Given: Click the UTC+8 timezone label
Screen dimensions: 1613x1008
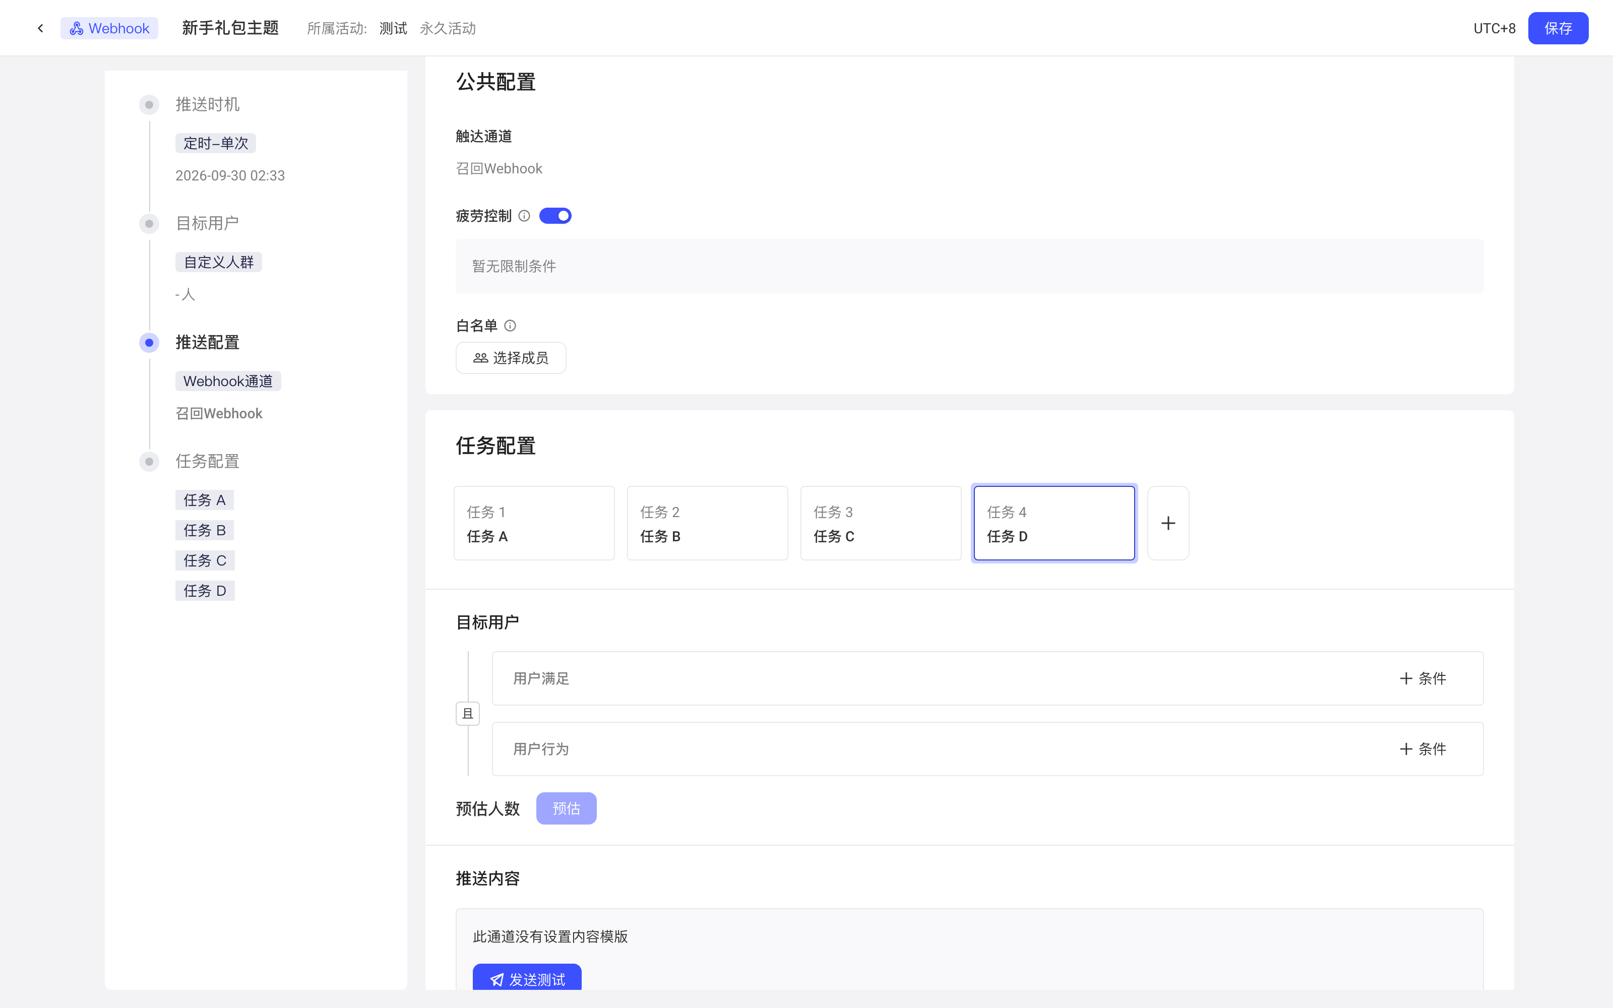Looking at the screenshot, I should tap(1495, 28).
